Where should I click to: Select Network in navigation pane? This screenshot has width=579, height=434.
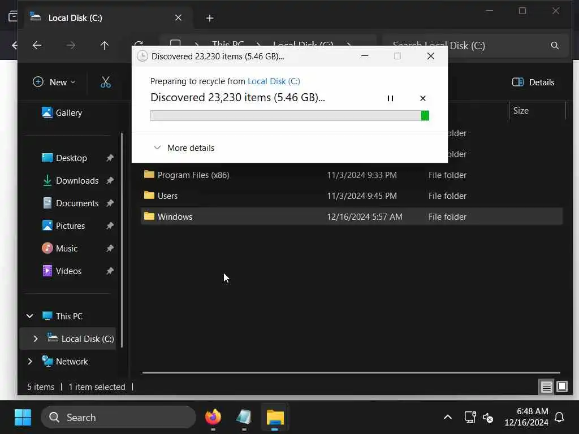click(64, 361)
